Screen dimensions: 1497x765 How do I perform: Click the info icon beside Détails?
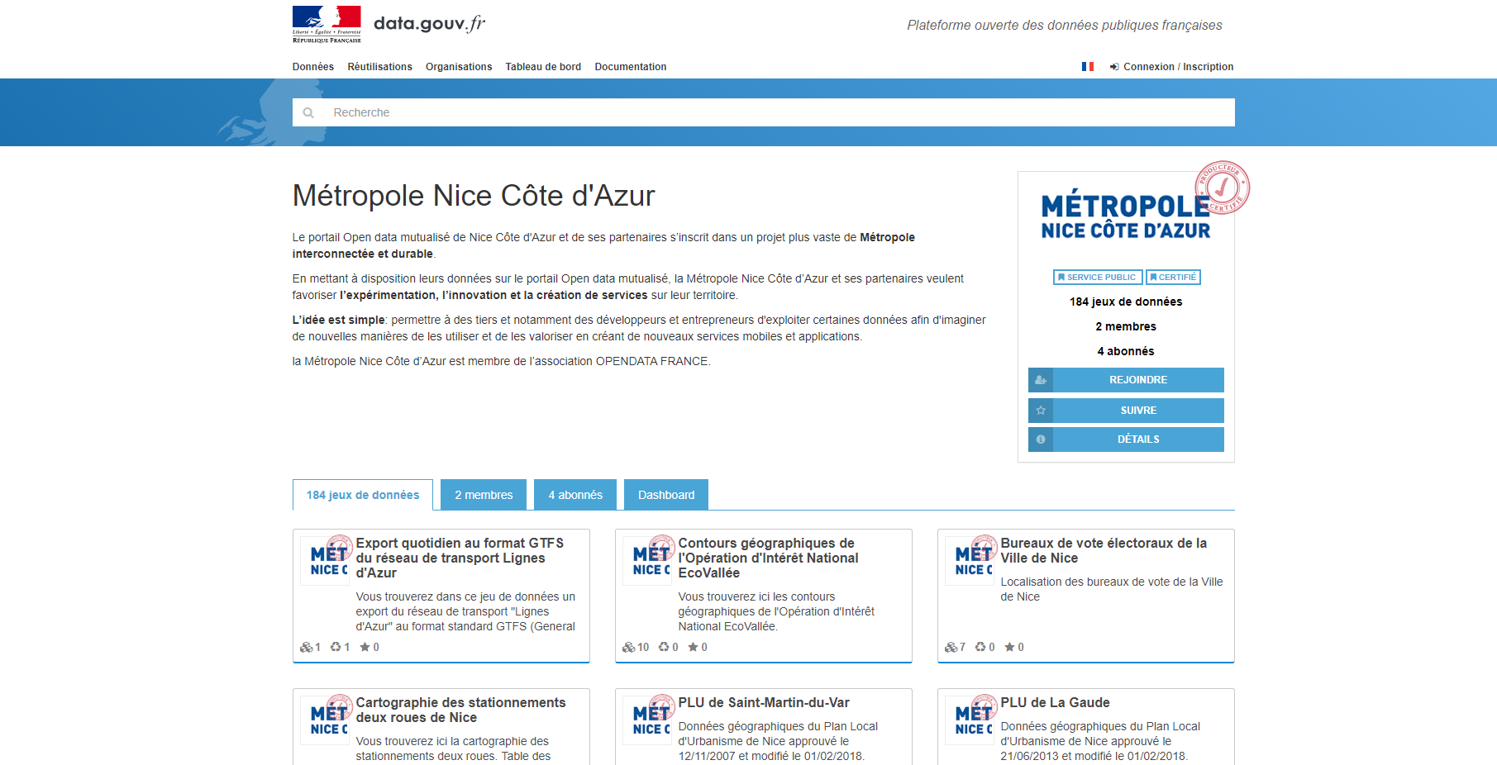pyautogui.click(x=1041, y=440)
